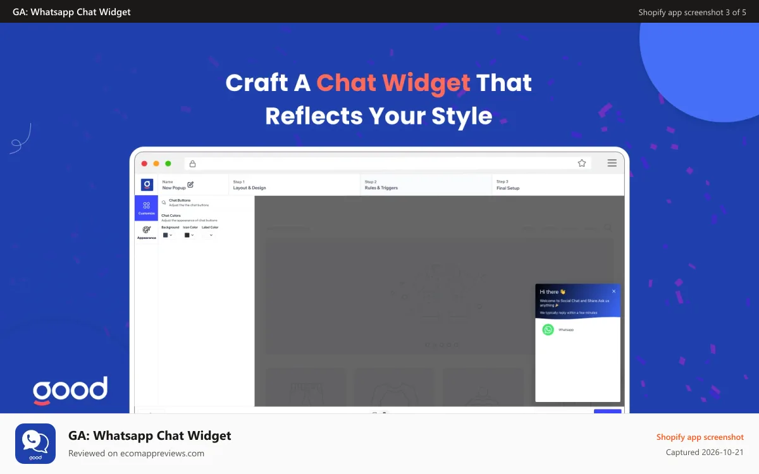This screenshot has width=759, height=474.
Task: Click the New Popup name text
Action: point(174,188)
